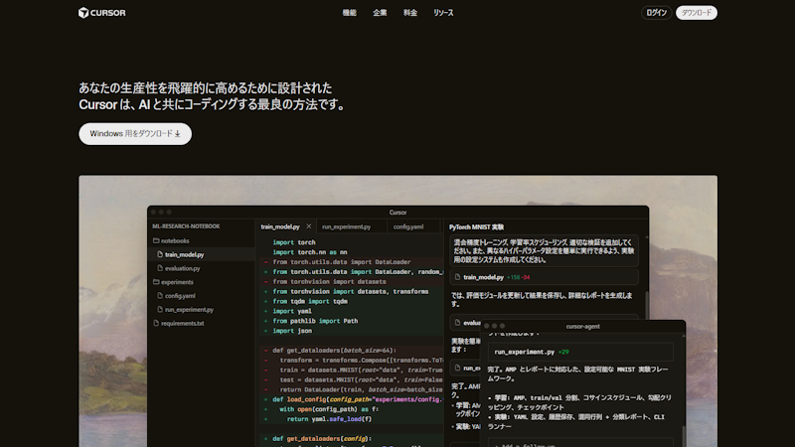Click the PyTorch MNIST 実験 chat title
The height and width of the screenshot is (447, 795).
click(476, 227)
